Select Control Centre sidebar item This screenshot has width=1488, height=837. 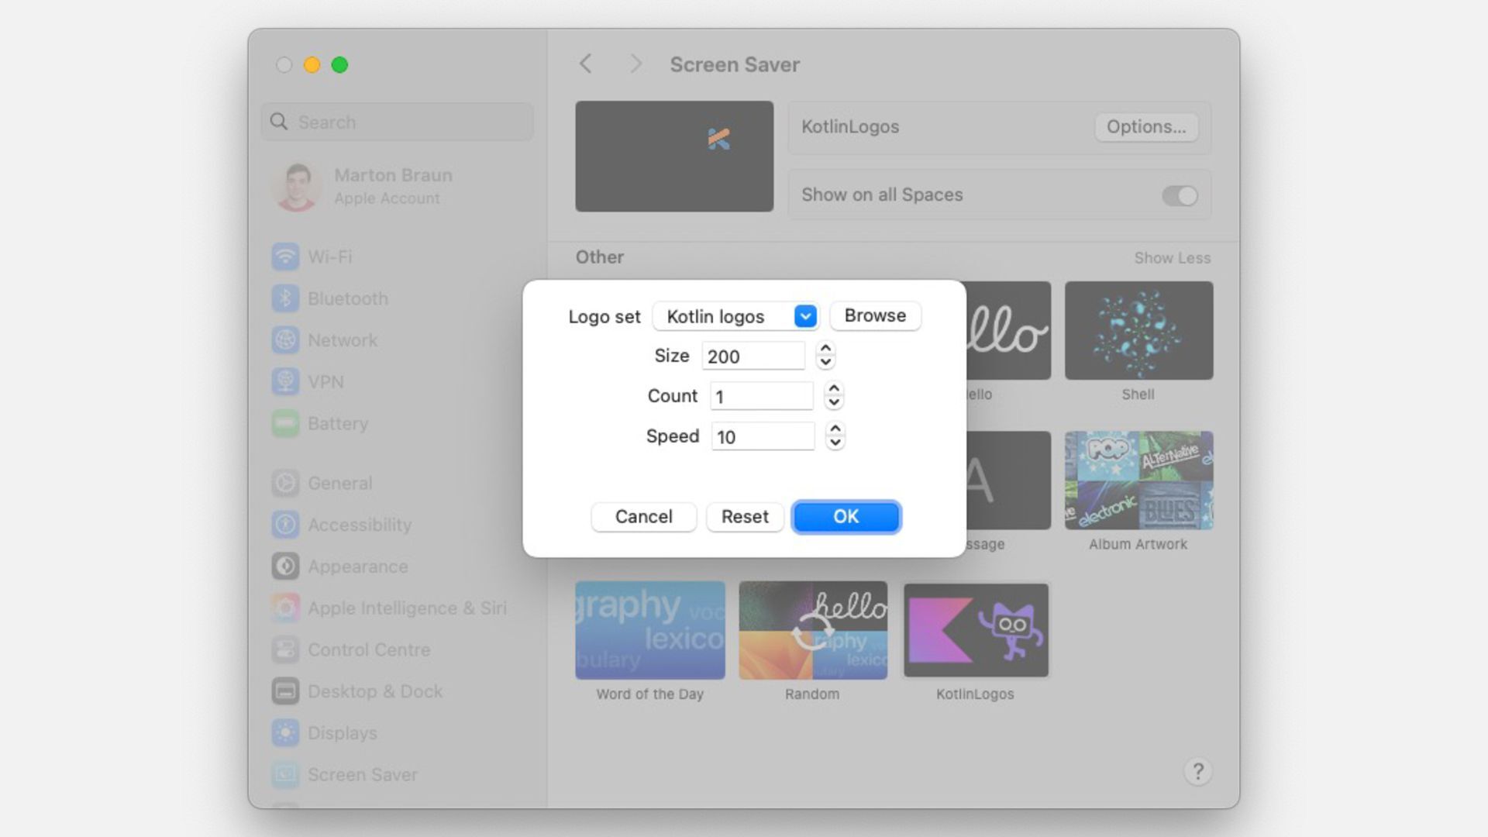[368, 649]
